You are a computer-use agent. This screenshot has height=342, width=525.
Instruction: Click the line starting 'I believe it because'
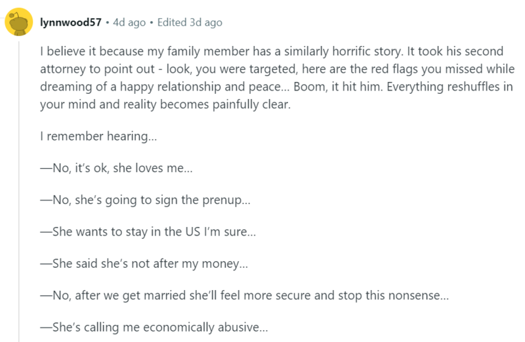tap(272, 51)
